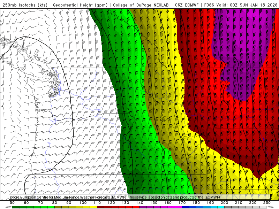Click the 110 value on the color scale
Image resolution: width=279 pixels, height=209 pixels.
(97, 203)
